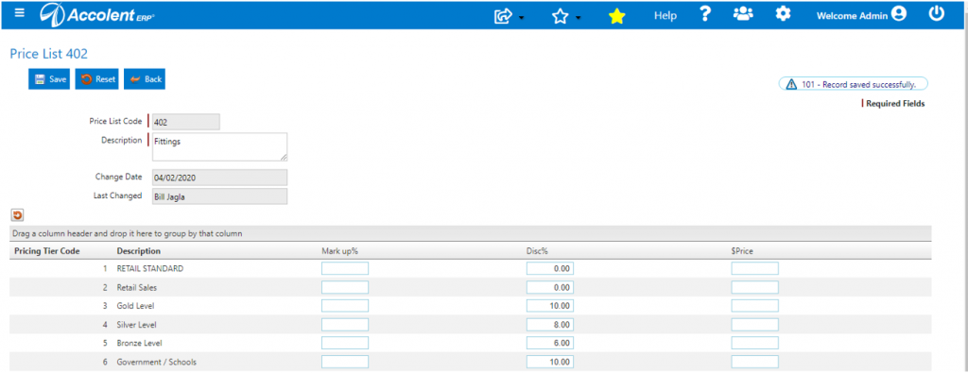This screenshot has height=373, width=968.
Task: Open the settings gear icon
Action: (x=783, y=14)
